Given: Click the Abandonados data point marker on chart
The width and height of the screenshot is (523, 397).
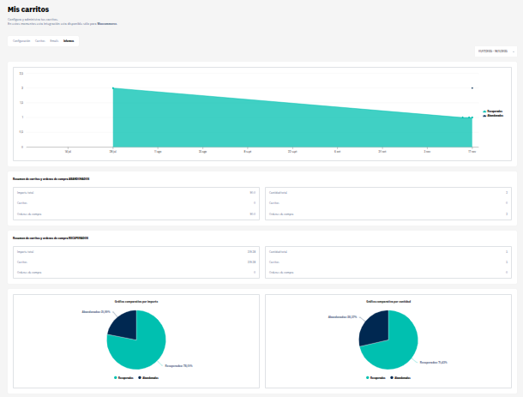Looking at the screenshot, I should click(472, 88).
